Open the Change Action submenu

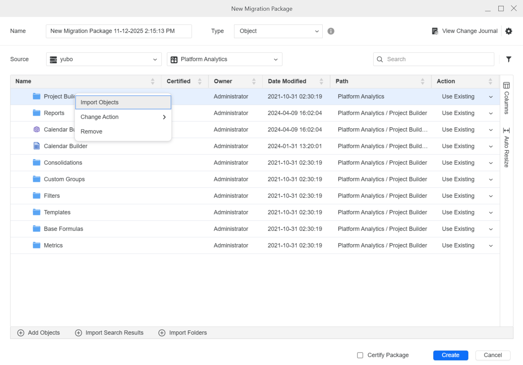click(x=123, y=117)
